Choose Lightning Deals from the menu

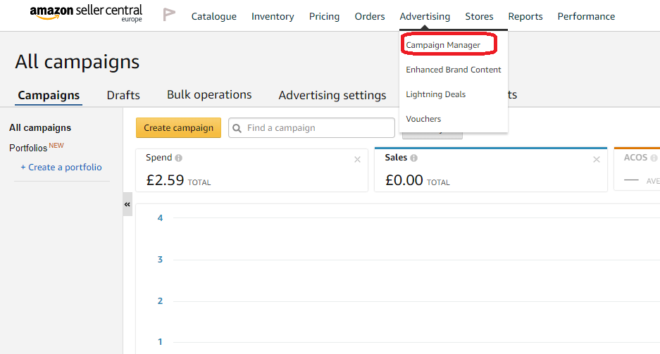(435, 94)
